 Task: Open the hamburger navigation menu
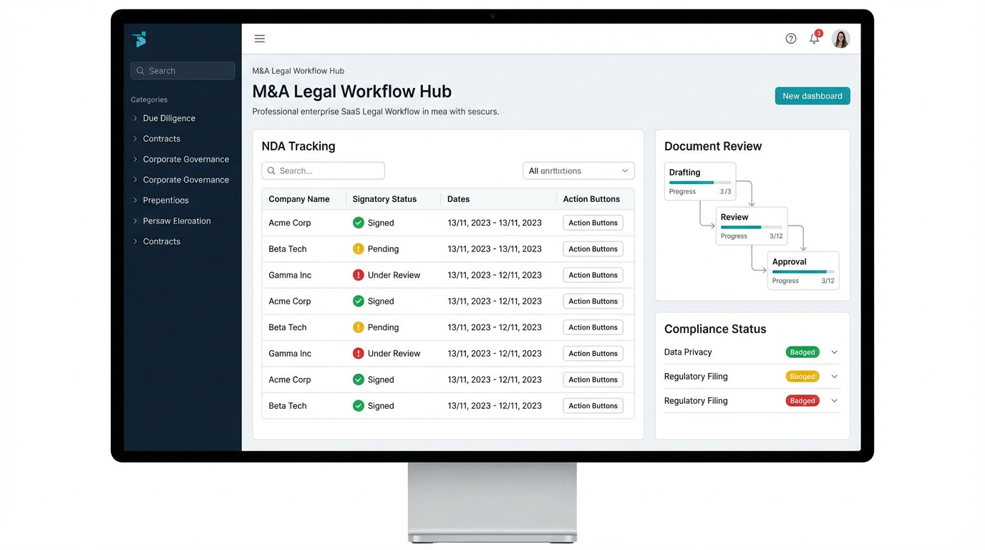(259, 38)
